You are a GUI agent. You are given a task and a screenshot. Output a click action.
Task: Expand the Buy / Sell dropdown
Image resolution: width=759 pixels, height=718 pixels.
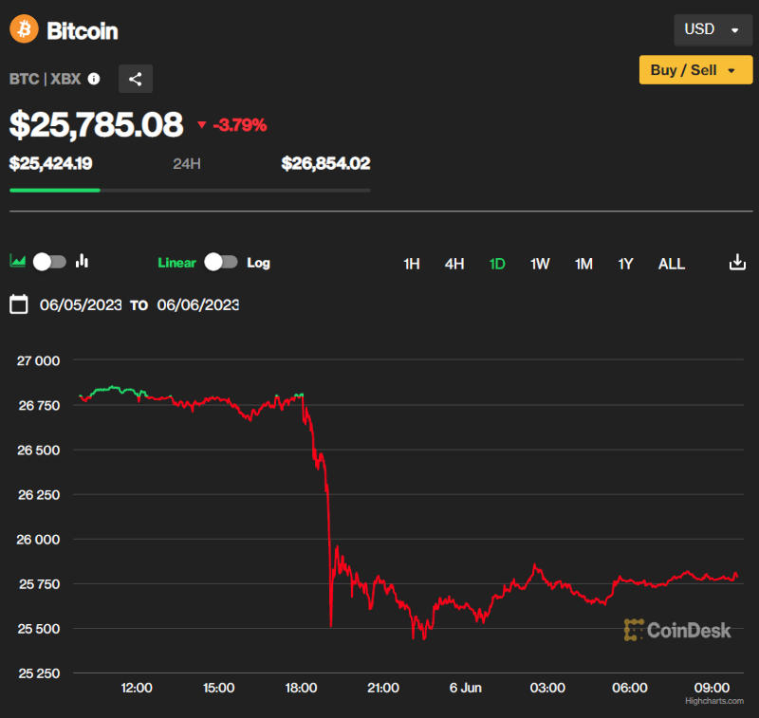tap(694, 70)
